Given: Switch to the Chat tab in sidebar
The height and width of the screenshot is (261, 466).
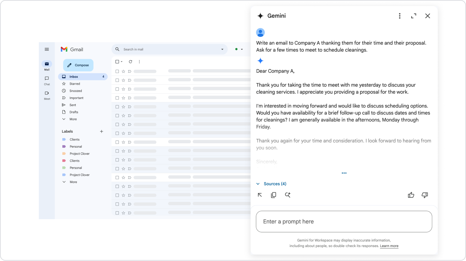Looking at the screenshot, I should 47,81.
